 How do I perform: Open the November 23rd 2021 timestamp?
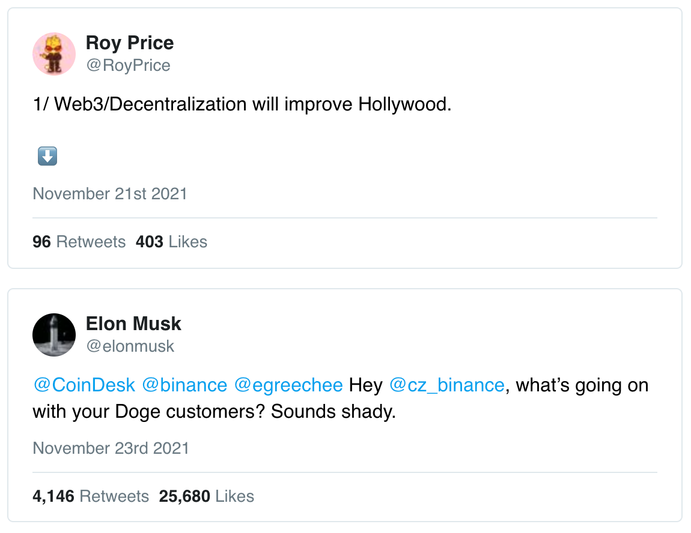point(111,448)
